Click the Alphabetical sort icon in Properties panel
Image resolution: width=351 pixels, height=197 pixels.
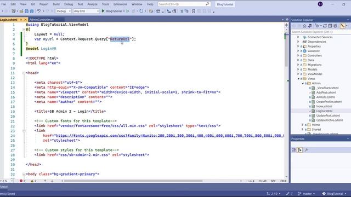(300, 150)
